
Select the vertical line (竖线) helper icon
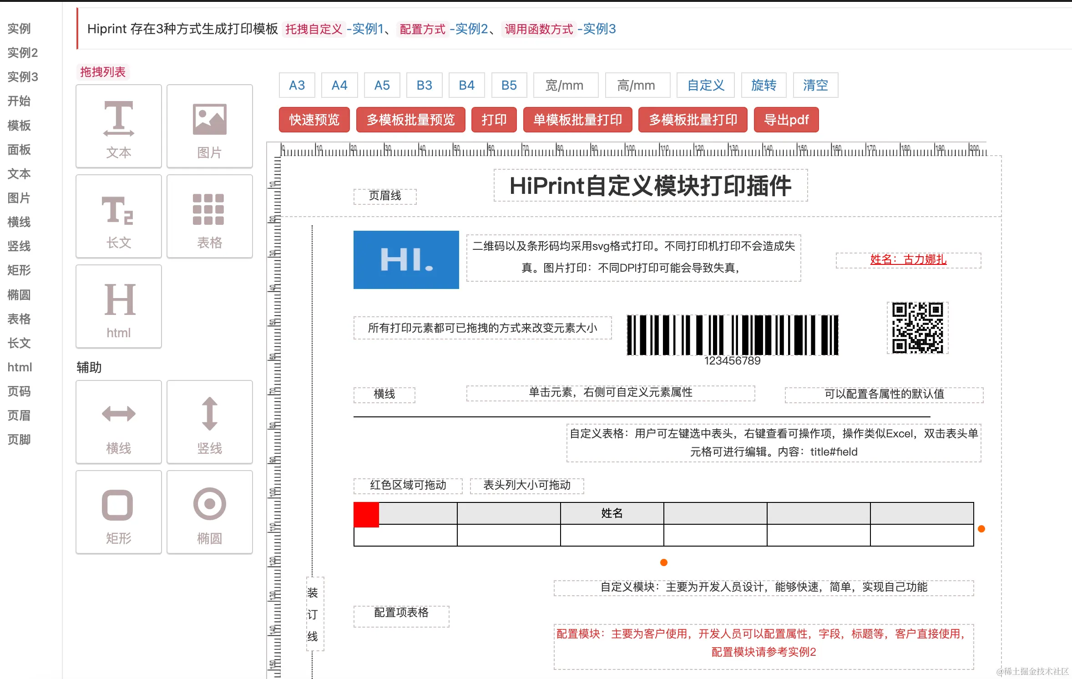coord(209,413)
